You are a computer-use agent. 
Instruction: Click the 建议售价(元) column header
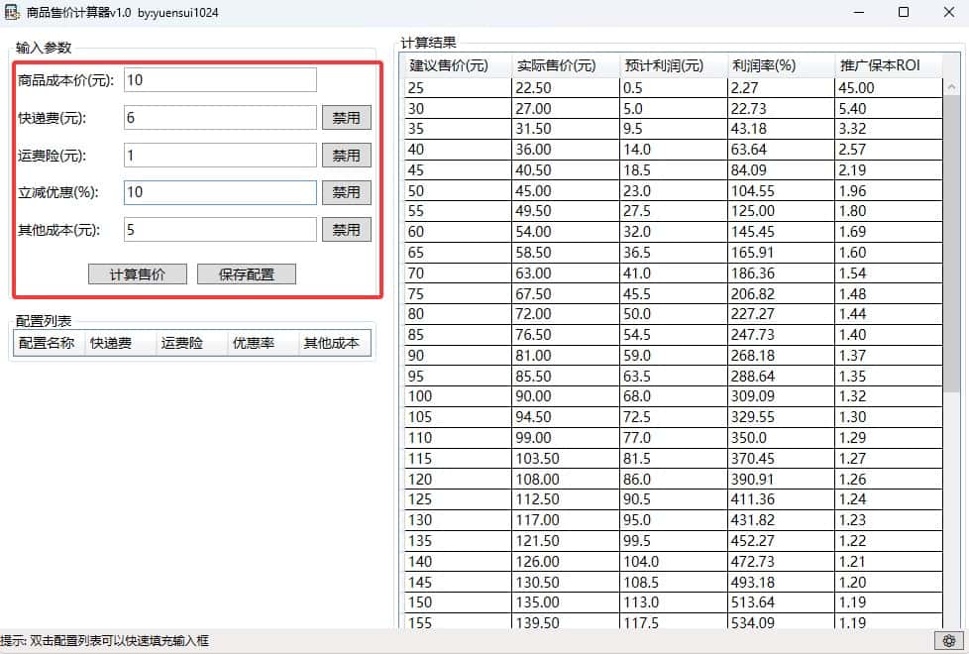tap(457, 66)
